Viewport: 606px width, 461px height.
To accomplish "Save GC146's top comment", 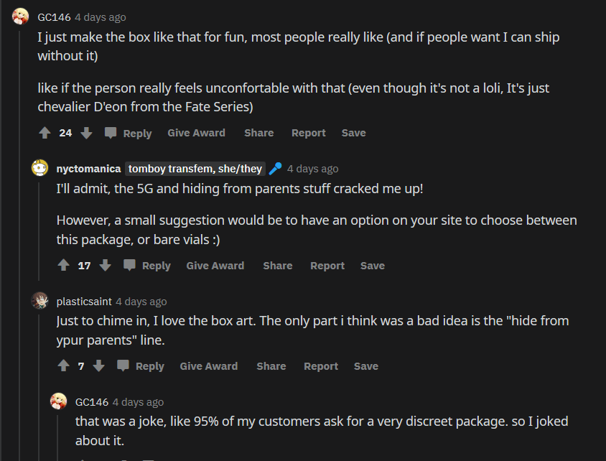I will (x=353, y=133).
